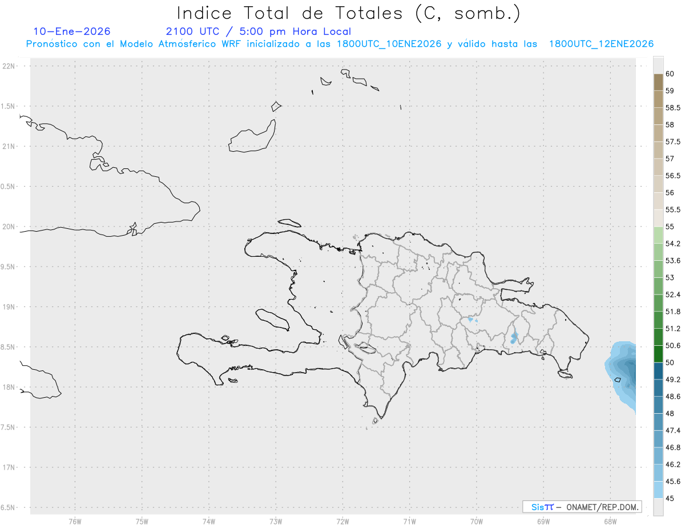Click the longitude label "76W"
This screenshot has width=685, height=529.
pos(75,521)
